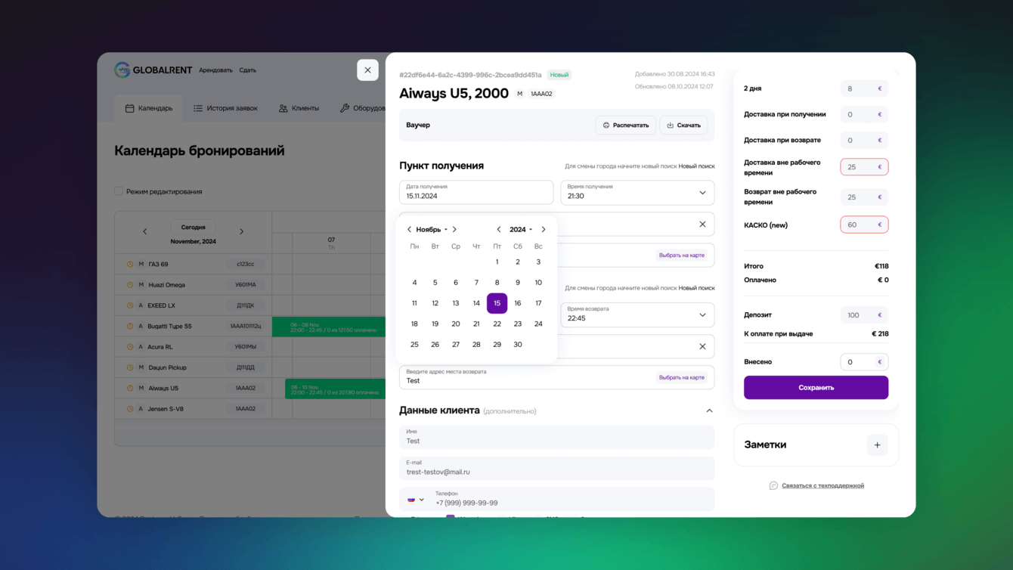Screen dimensions: 1013x570
Task: Print the voucher with Распечатать
Action: (625, 125)
